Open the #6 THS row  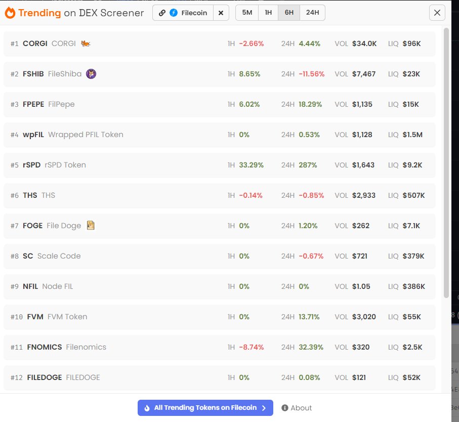[x=219, y=195]
